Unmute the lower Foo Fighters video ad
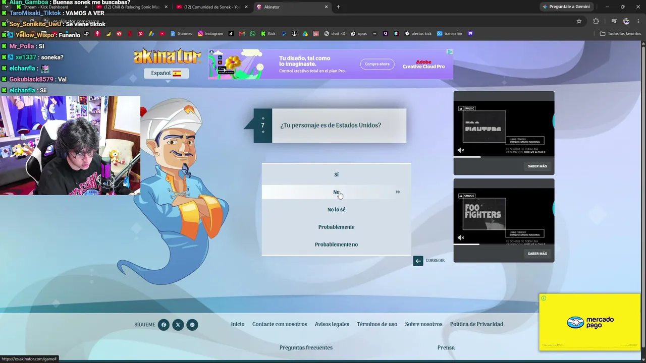Image resolution: width=646 pixels, height=363 pixels. (461, 237)
